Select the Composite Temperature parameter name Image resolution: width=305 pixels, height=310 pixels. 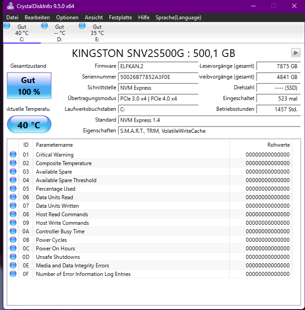point(64,163)
